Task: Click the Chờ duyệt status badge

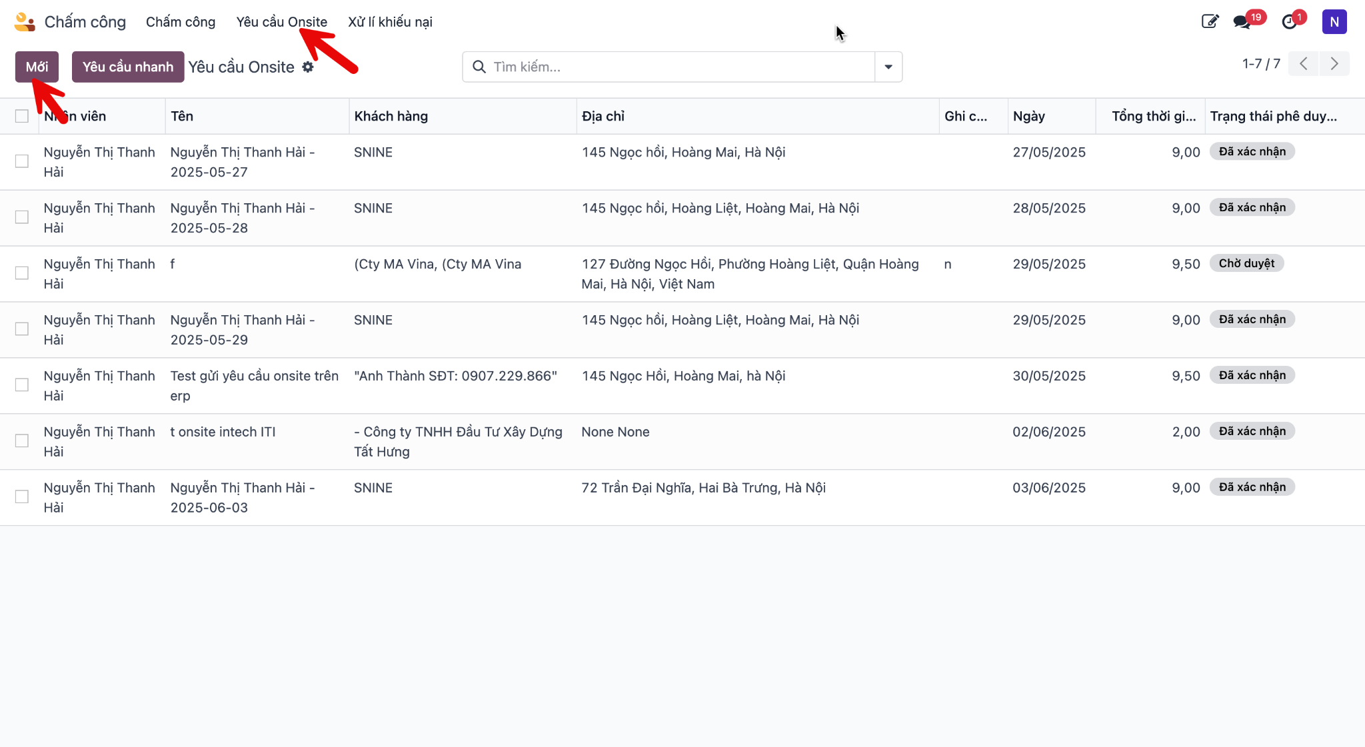Action: [x=1246, y=263]
